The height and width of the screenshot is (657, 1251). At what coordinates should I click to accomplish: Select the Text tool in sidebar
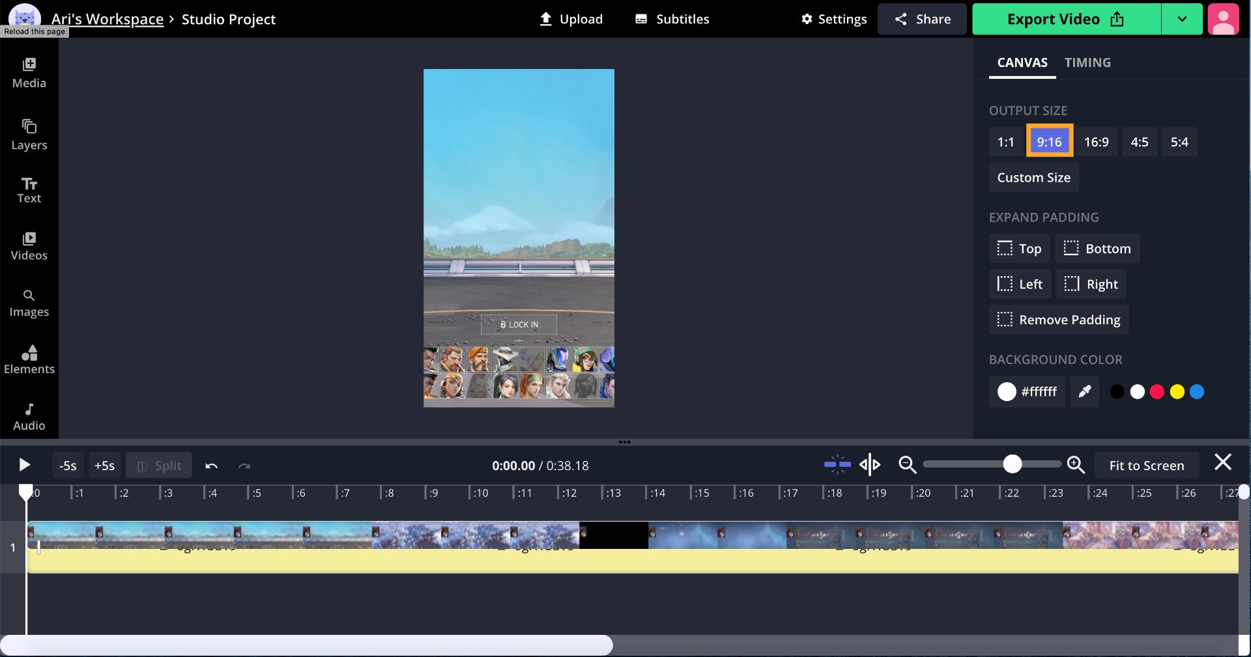coord(29,190)
